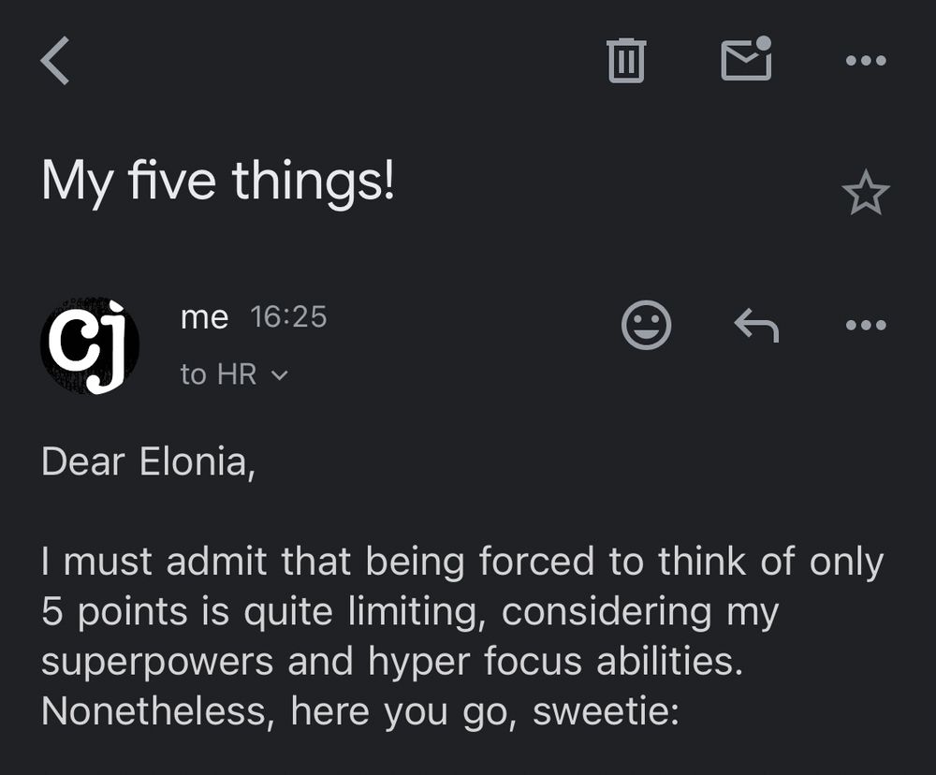Expand recipient details next to "to HR"
This screenshot has width=936, height=775.
pos(279,375)
